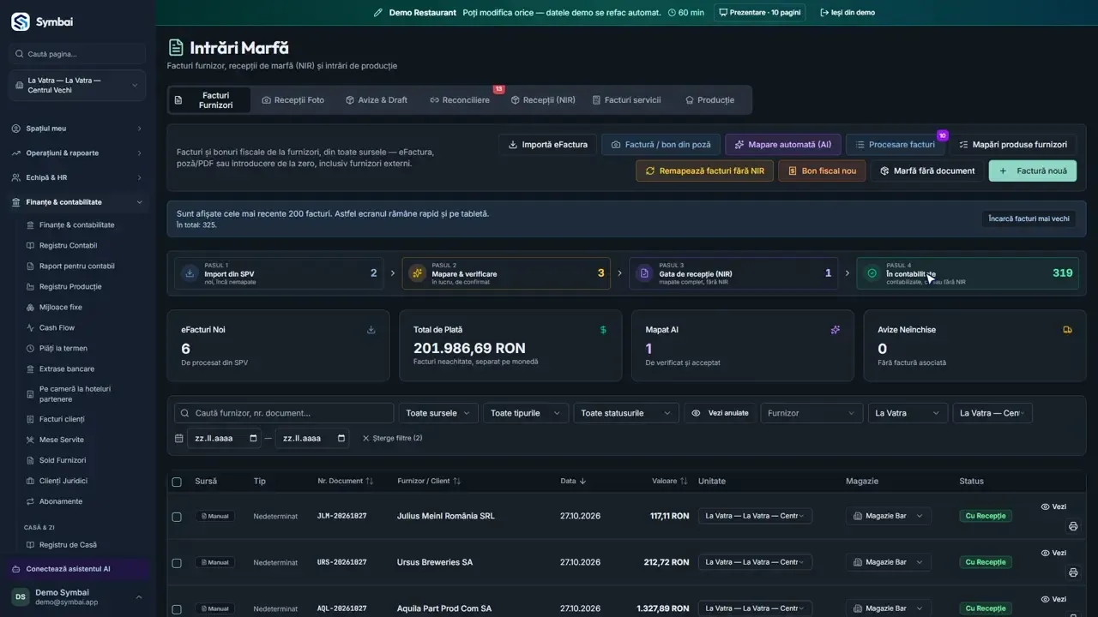Click print icon in Ursus Breweries row
The height and width of the screenshot is (617, 1098).
[x=1073, y=572]
